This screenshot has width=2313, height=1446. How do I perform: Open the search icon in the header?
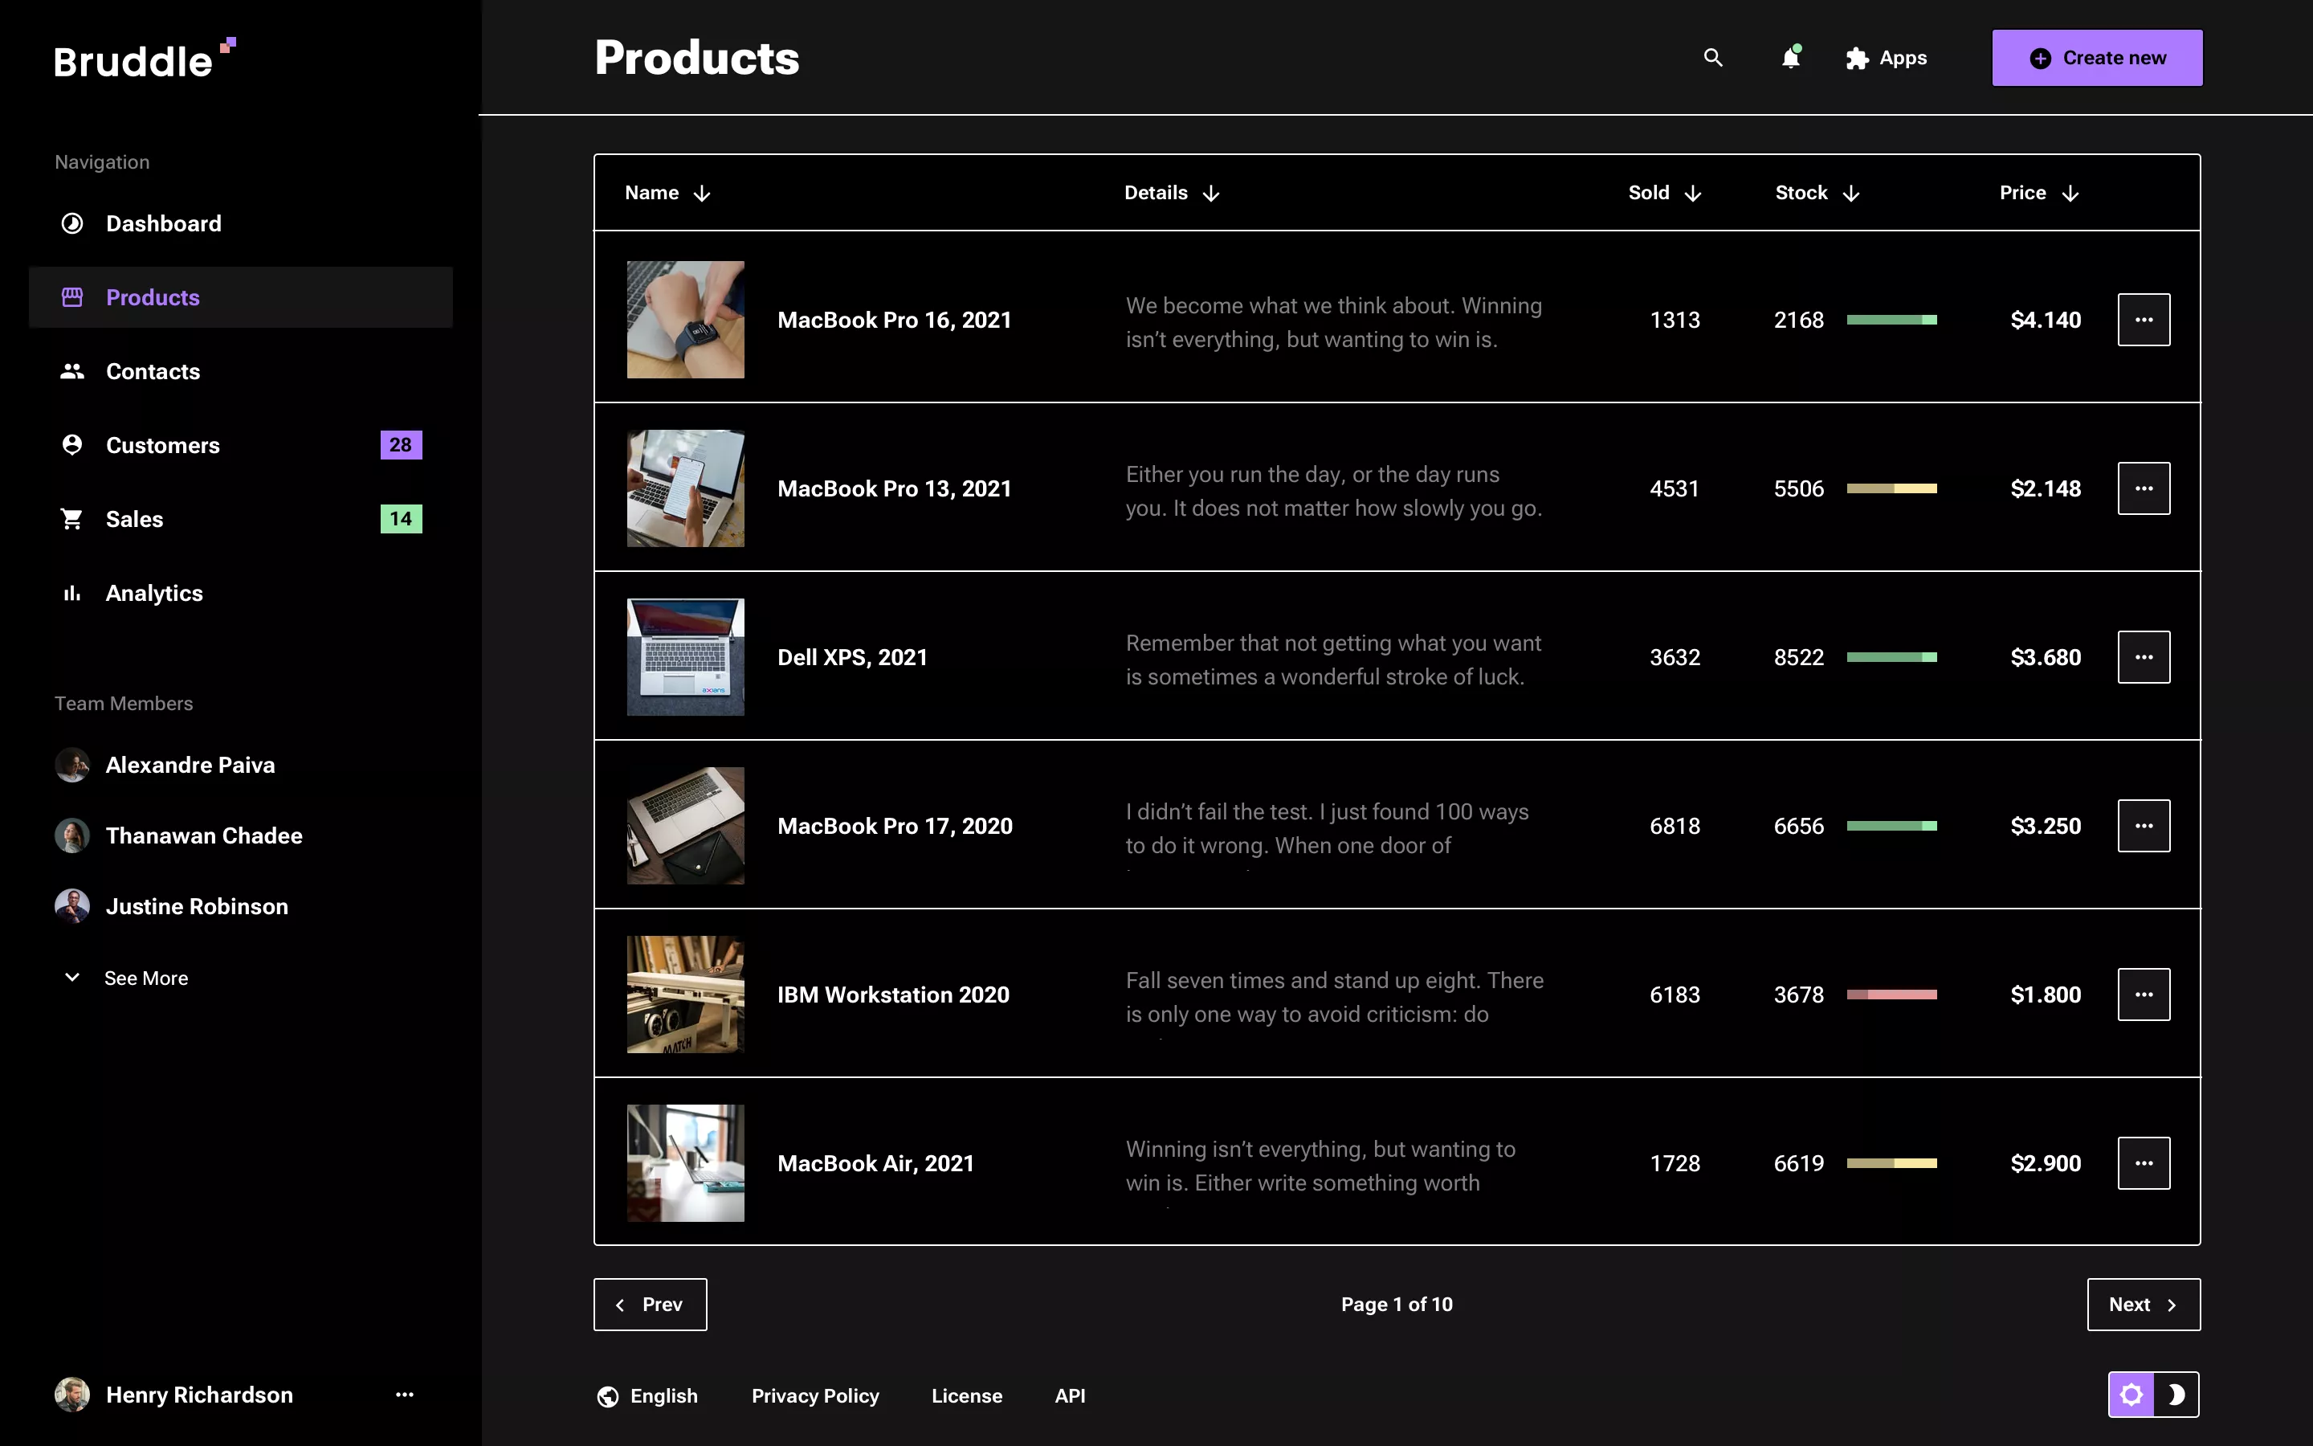[x=1711, y=57]
